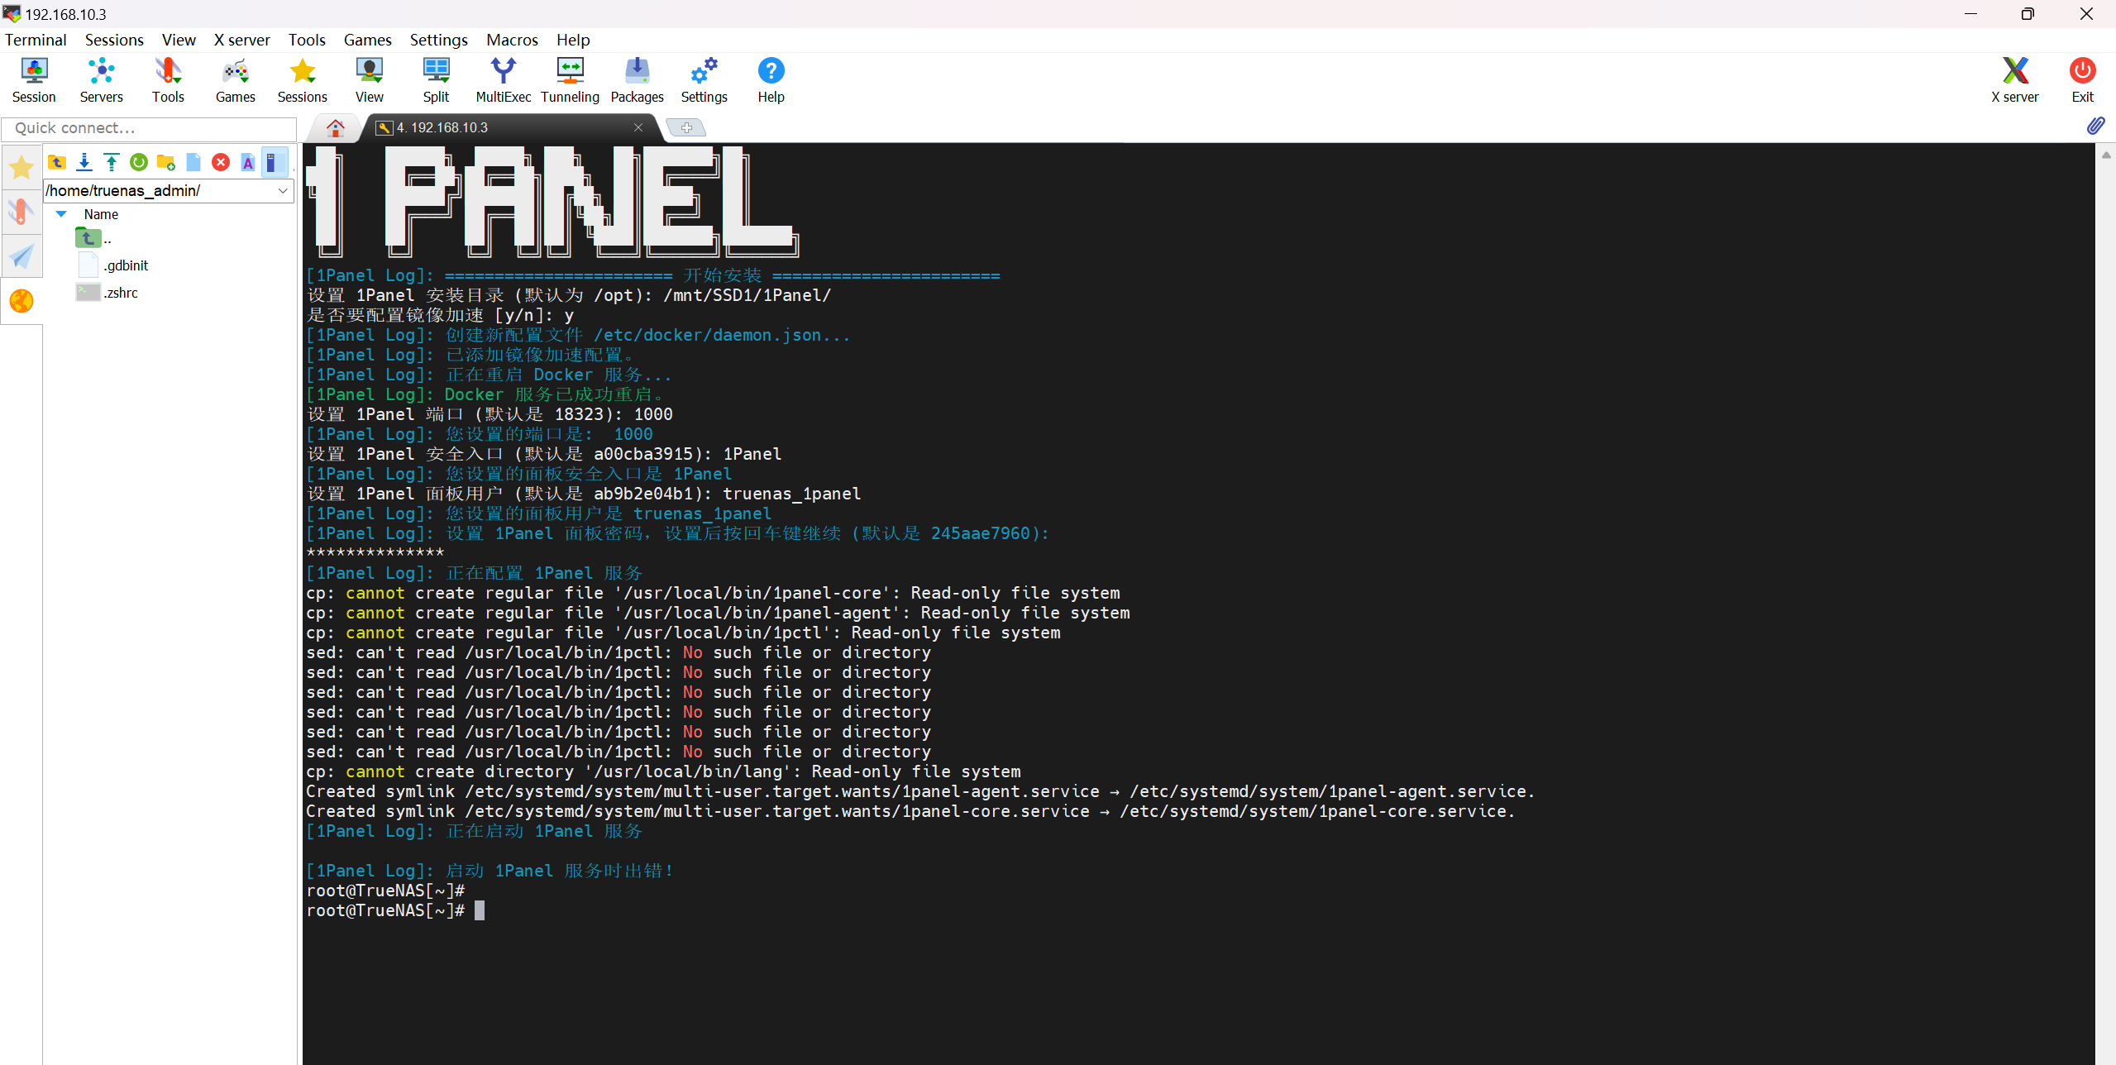Open the View menu

[x=179, y=40]
